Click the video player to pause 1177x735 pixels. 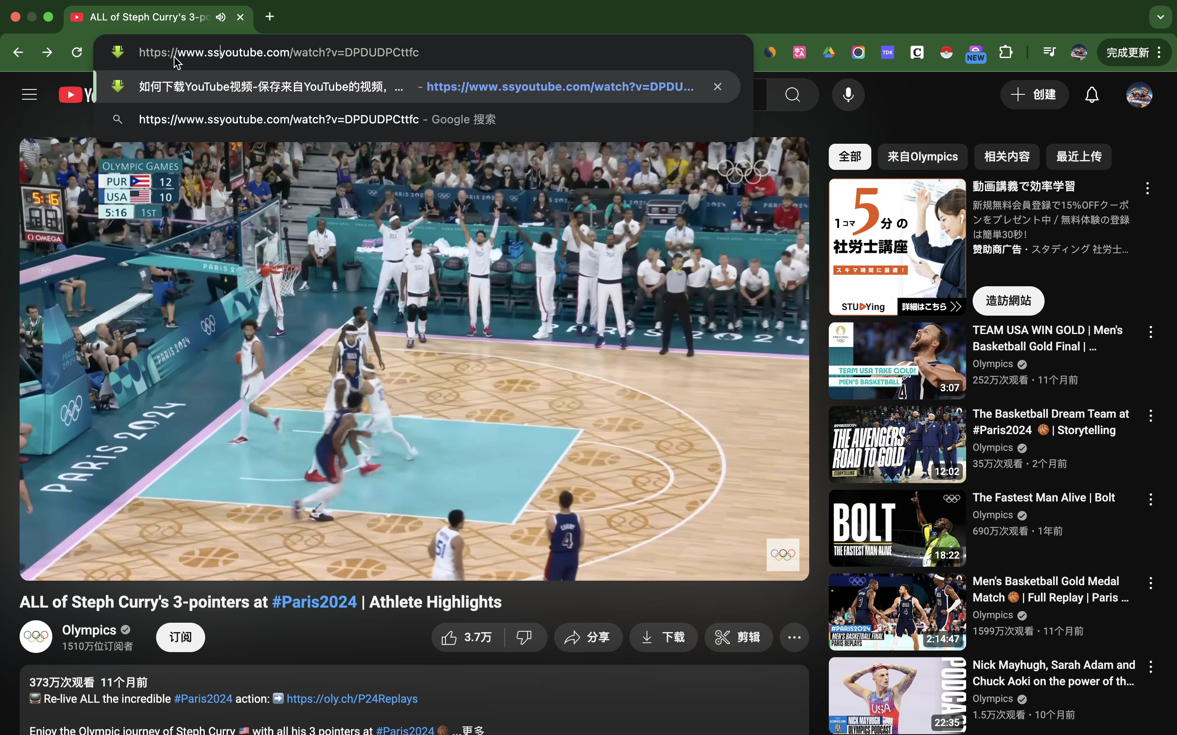(414, 360)
